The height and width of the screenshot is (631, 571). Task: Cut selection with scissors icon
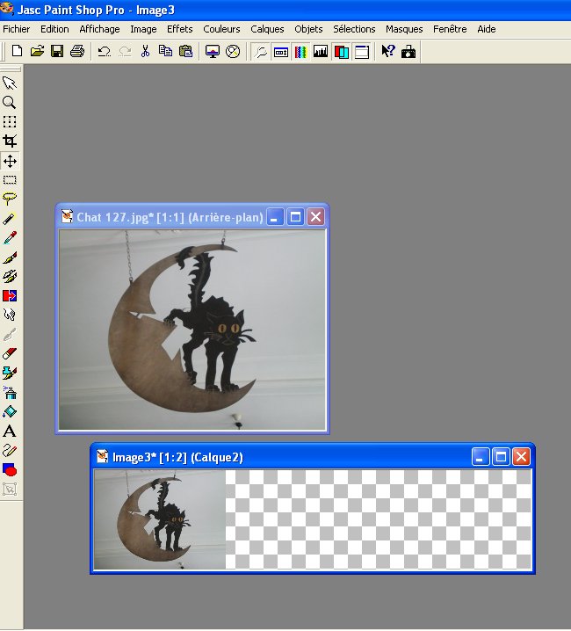tap(145, 51)
